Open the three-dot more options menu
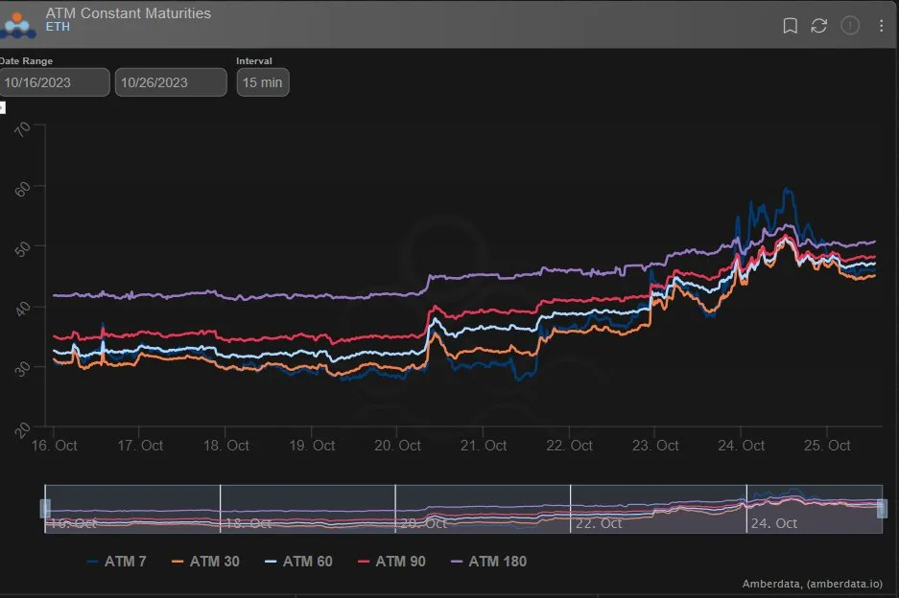The width and height of the screenshot is (899, 598). click(881, 26)
